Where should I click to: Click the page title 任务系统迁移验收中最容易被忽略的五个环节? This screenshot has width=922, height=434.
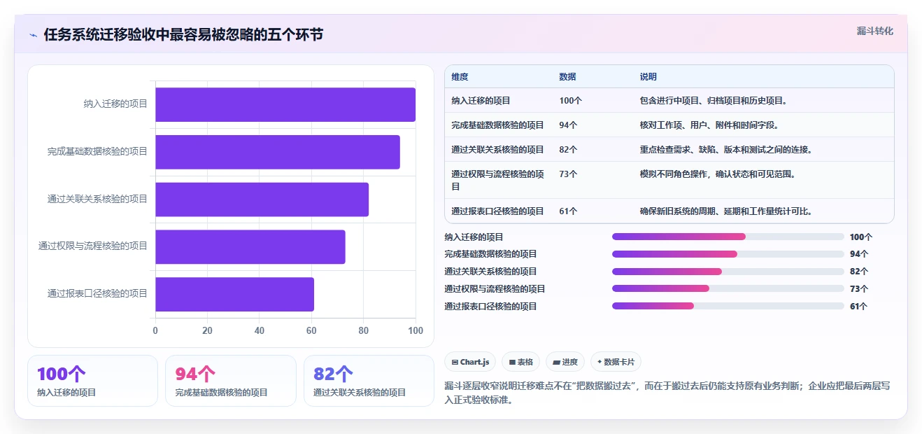click(x=183, y=35)
